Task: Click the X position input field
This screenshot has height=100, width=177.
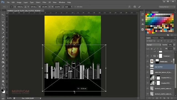Action: coord(20,7)
